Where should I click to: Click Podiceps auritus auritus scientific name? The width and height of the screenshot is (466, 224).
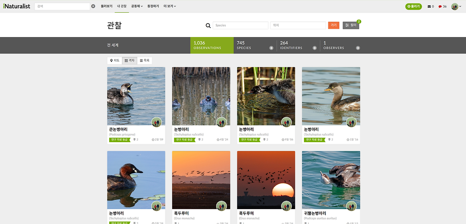320,219
